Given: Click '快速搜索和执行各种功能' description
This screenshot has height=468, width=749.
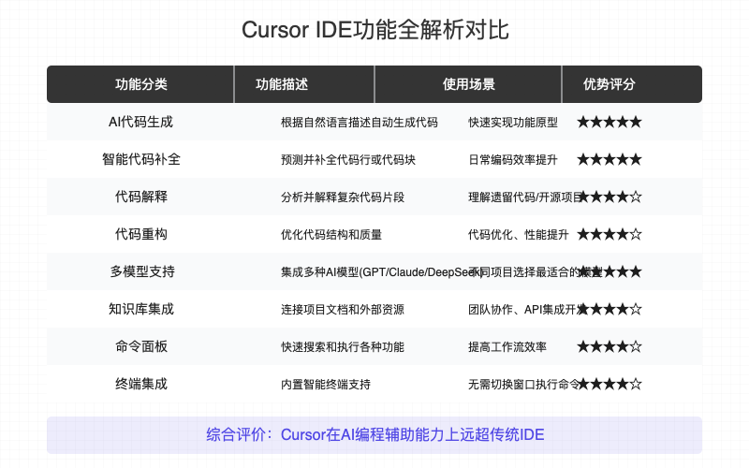Looking at the screenshot, I should (x=343, y=346).
